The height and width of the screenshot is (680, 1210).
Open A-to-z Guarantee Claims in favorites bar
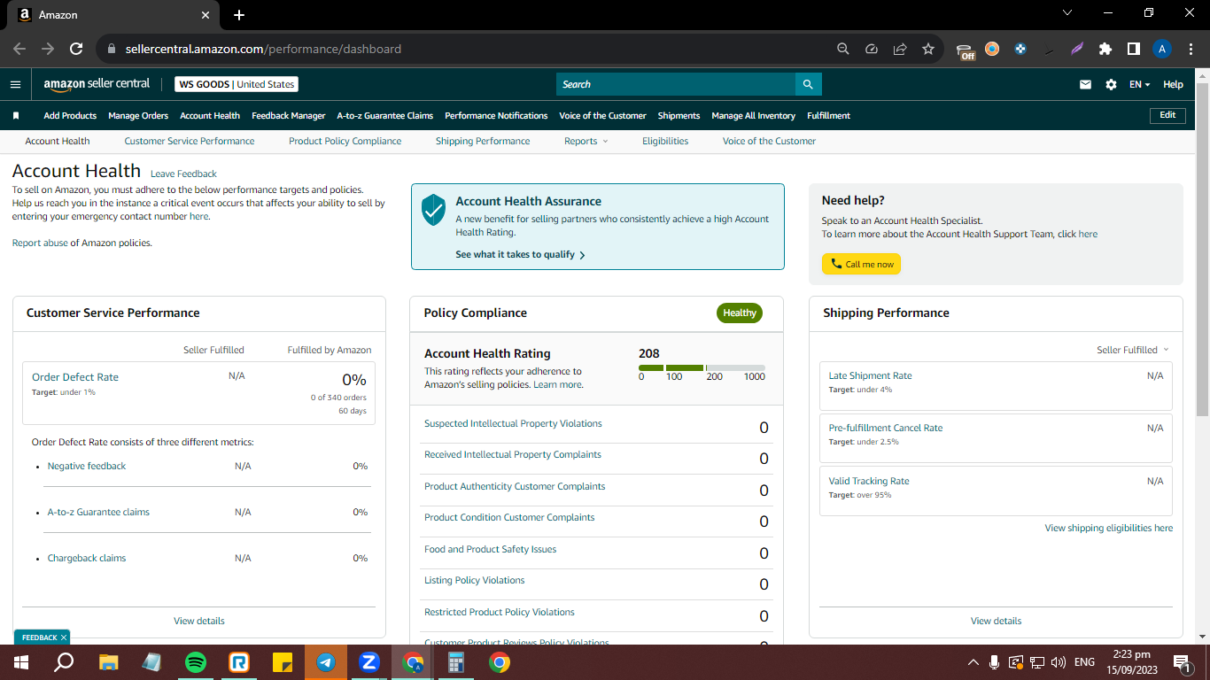pos(385,115)
